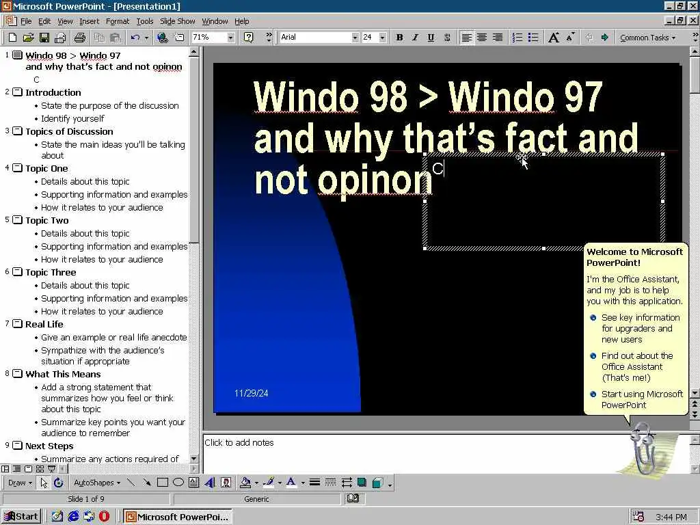Undo the last action
The width and height of the screenshot is (700, 525).
[135, 38]
